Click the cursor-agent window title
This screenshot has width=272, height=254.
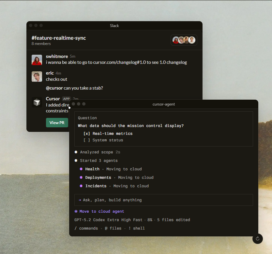164,104
